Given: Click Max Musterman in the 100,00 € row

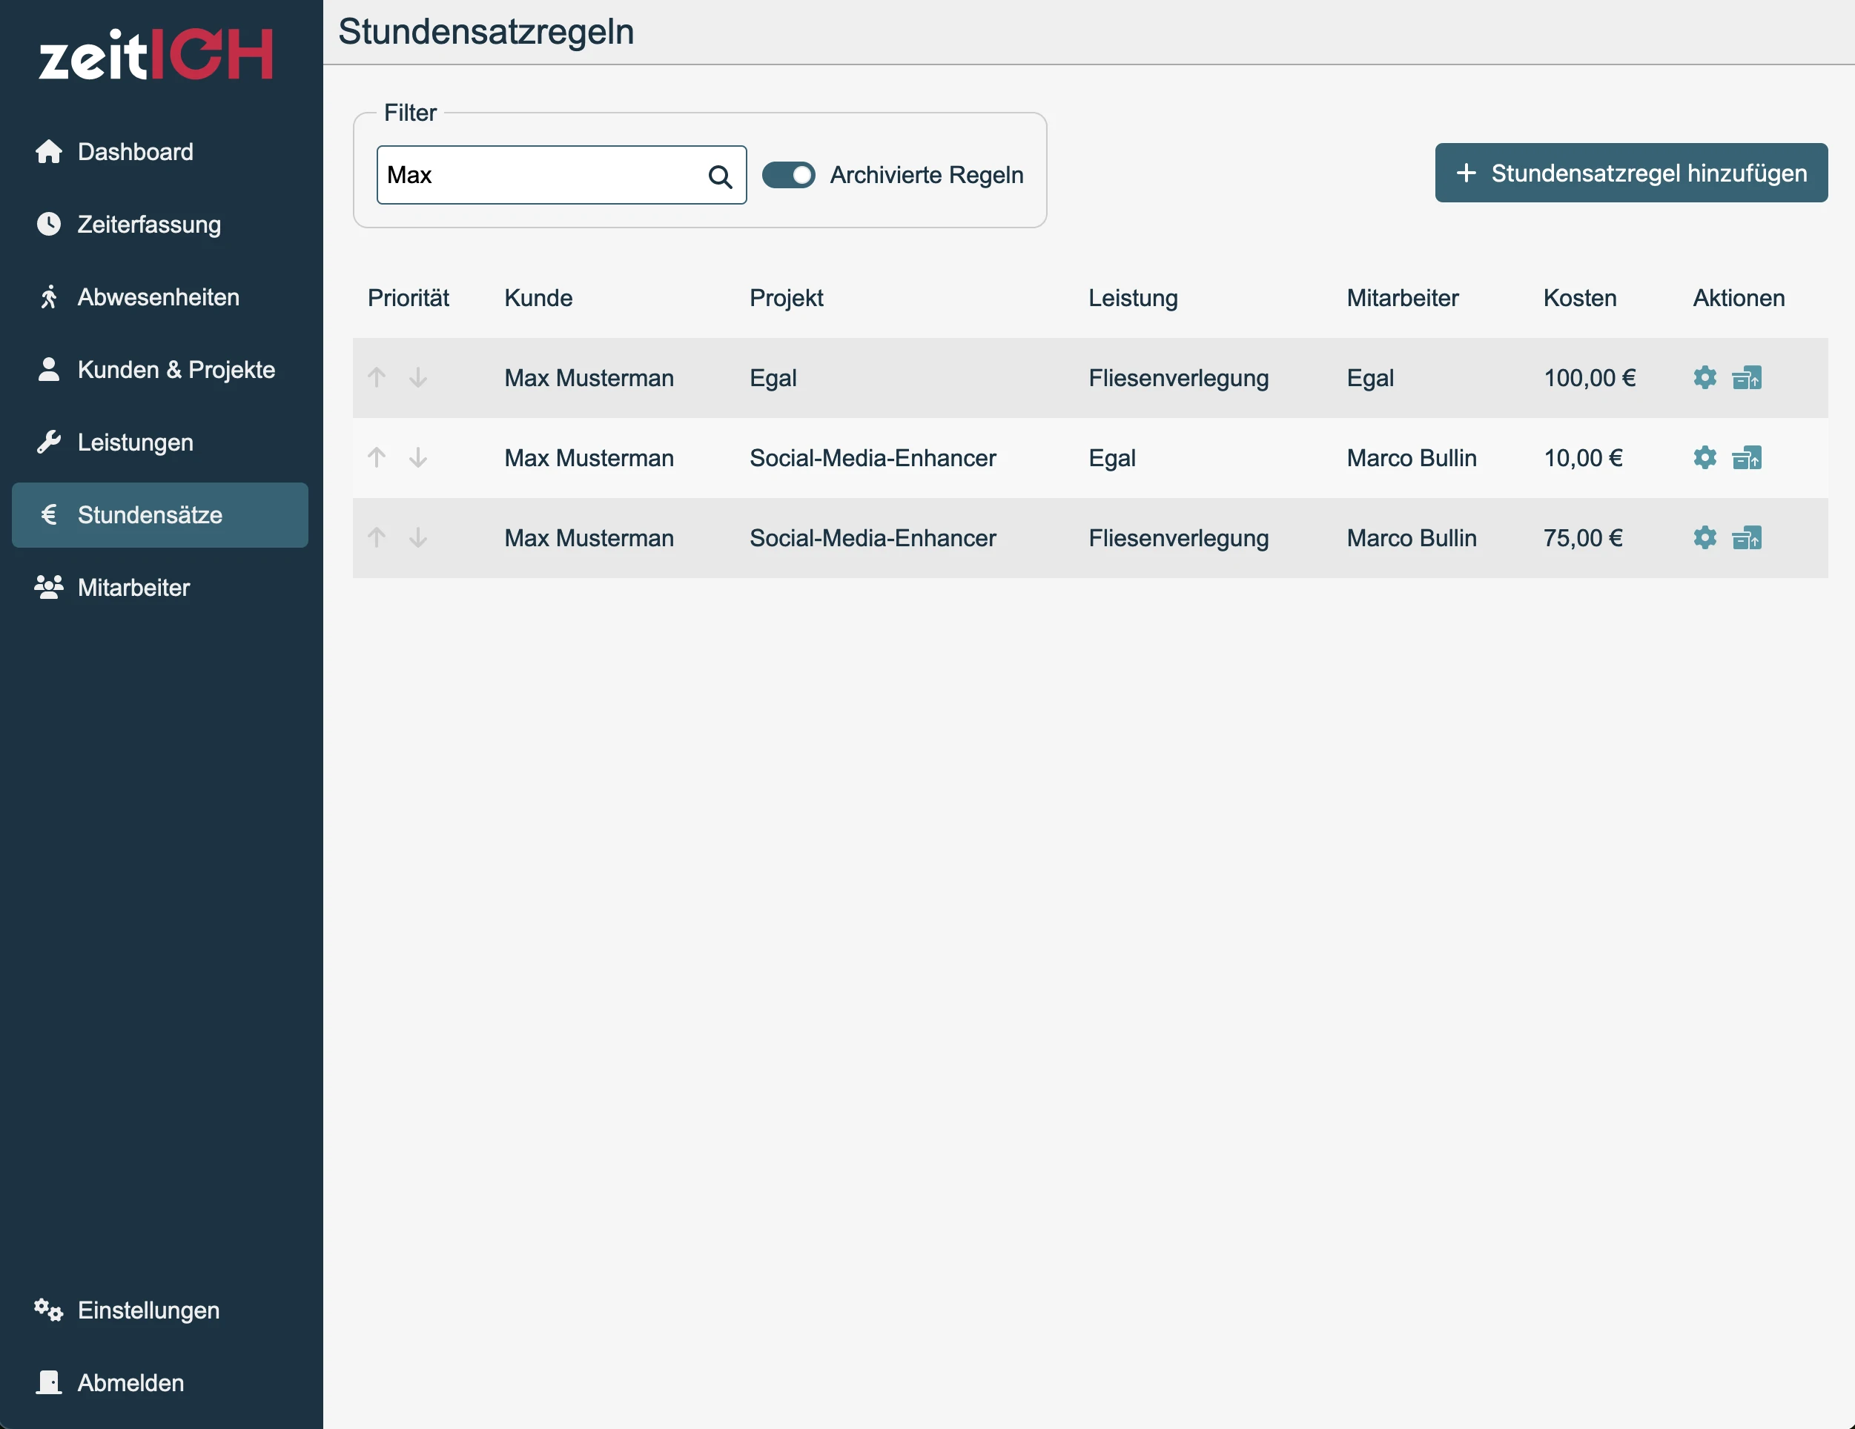Looking at the screenshot, I should coord(589,378).
